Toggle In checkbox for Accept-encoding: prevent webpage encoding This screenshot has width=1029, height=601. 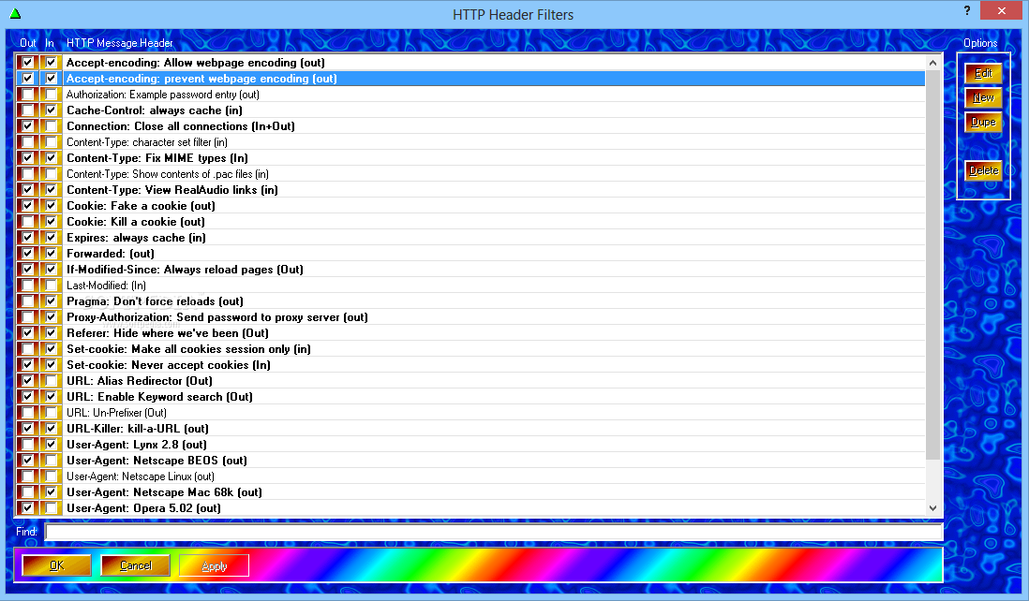[52, 78]
